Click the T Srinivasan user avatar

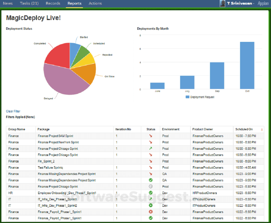pos(222,4)
